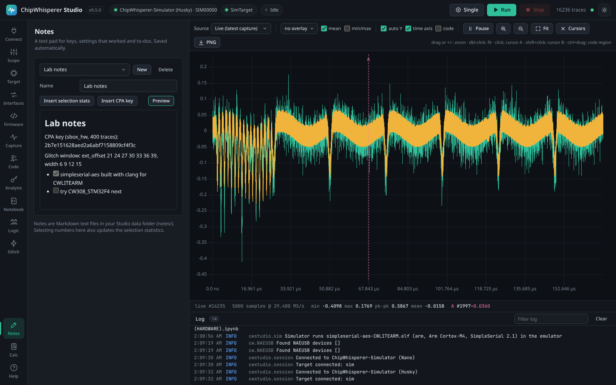Start capture with the Run button
The height and width of the screenshot is (385, 616).
pyautogui.click(x=501, y=10)
